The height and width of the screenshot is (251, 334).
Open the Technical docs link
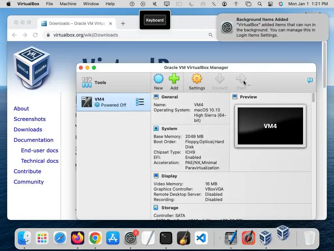click(x=39, y=161)
